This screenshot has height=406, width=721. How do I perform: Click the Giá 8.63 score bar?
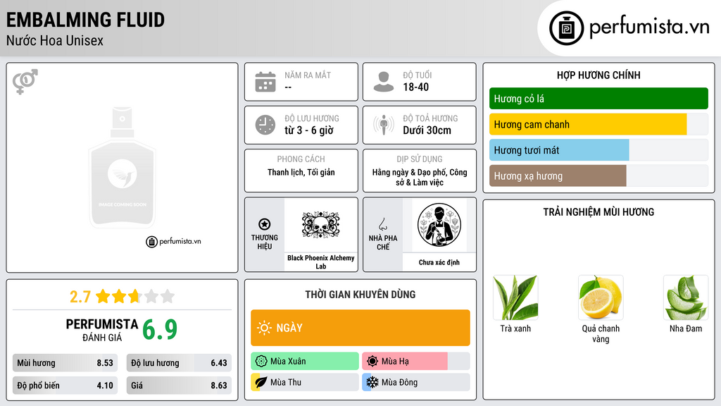(179, 386)
